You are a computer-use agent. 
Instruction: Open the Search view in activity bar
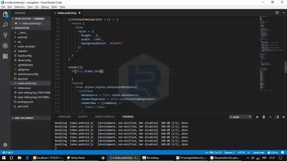[x=5, y=25]
